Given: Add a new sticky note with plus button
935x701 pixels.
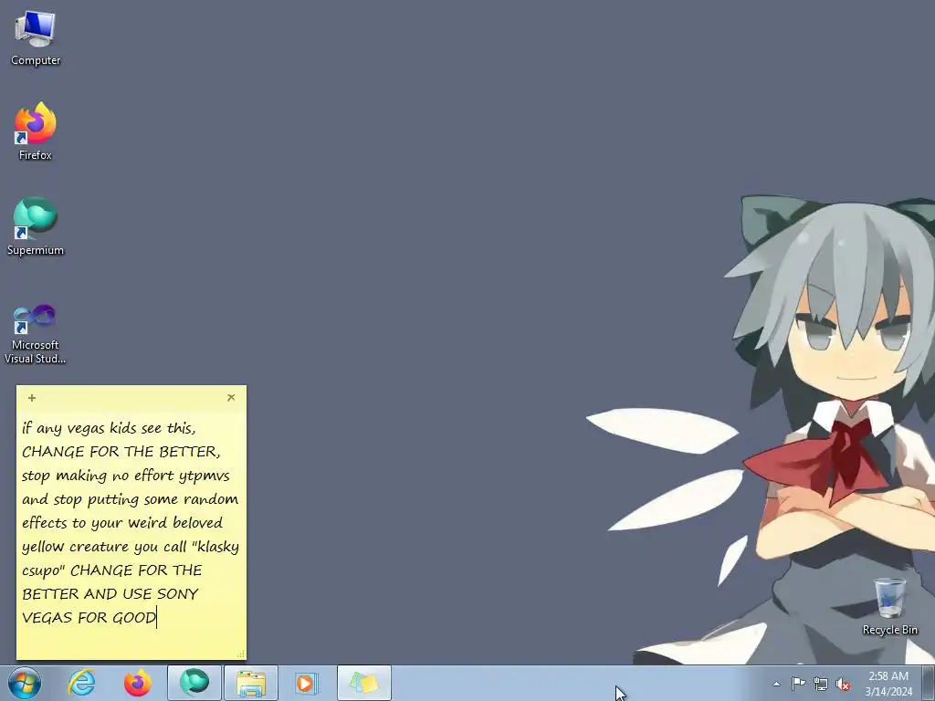Looking at the screenshot, I should pos(32,398).
